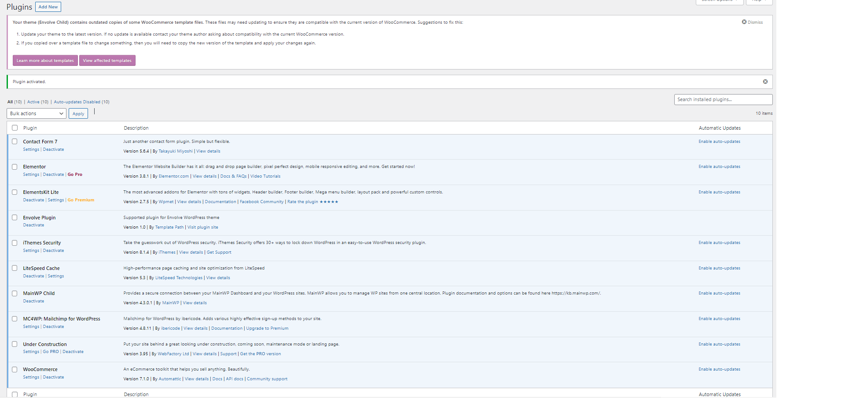The image size is (845, 415).
Task: Enable auto-updates for MC4WP Mailchimp
Action: click(719, 319)
